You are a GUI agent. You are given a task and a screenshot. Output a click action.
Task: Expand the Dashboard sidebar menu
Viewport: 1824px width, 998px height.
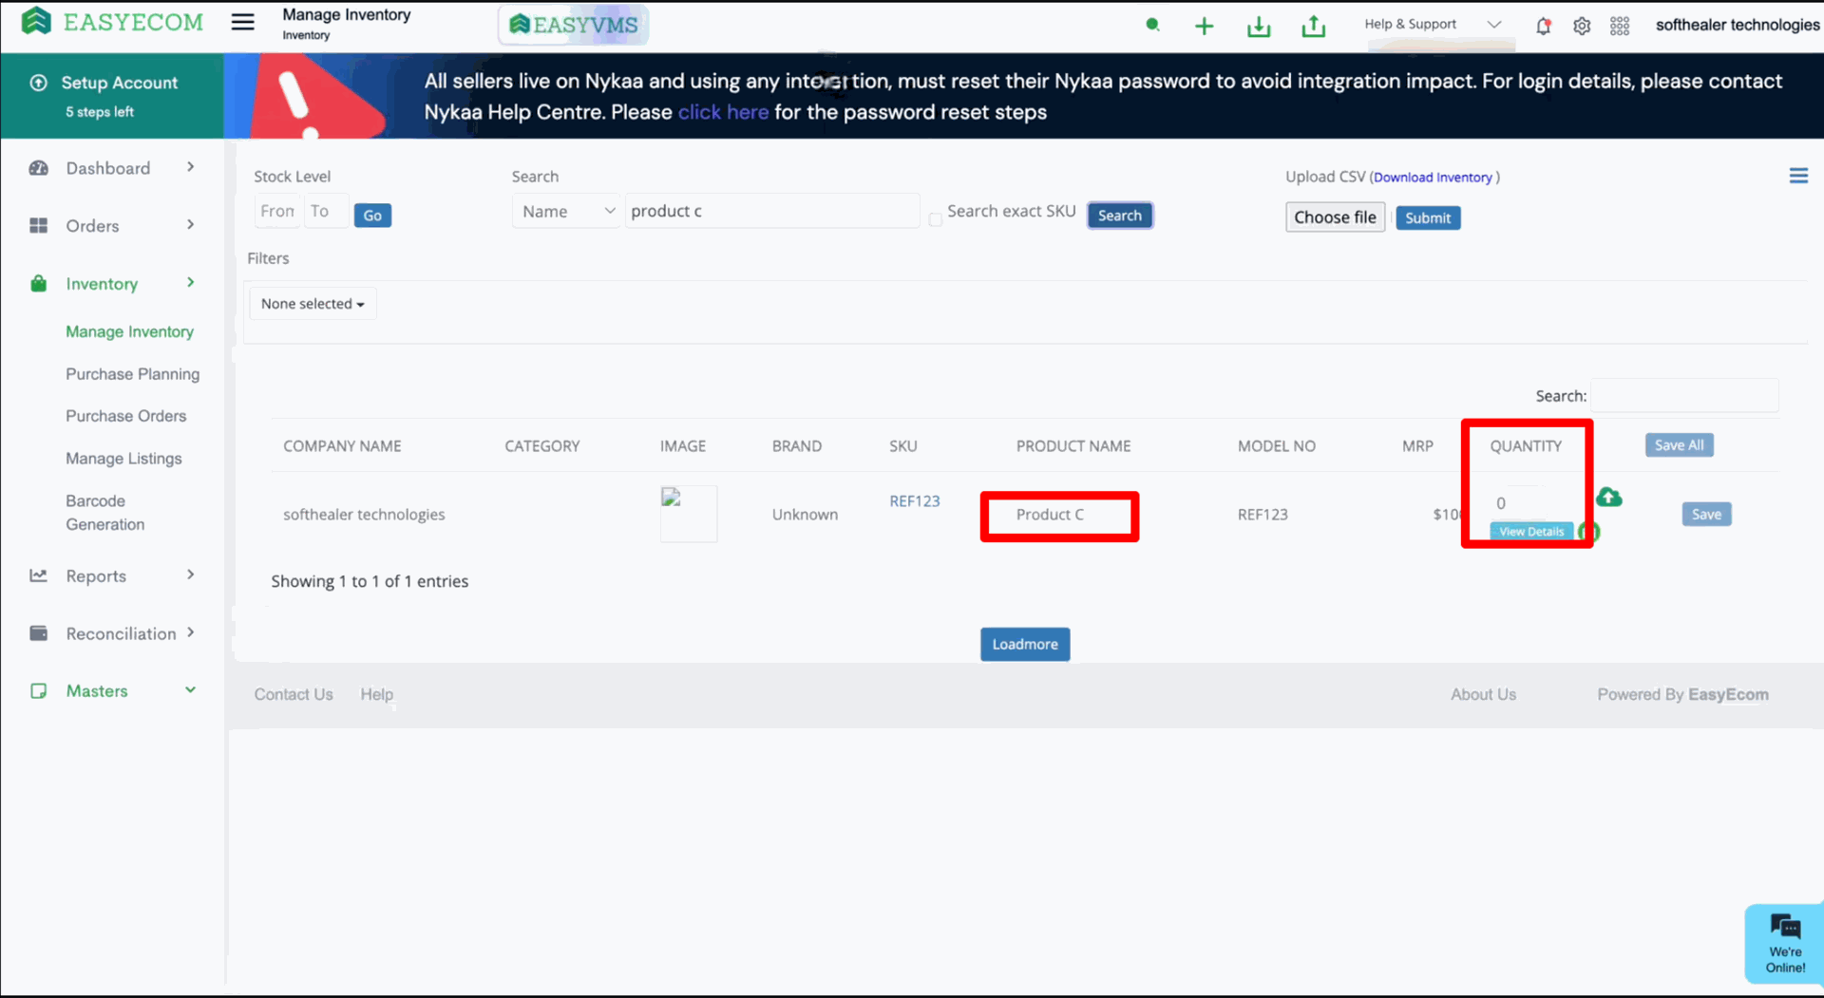[112, 168]
